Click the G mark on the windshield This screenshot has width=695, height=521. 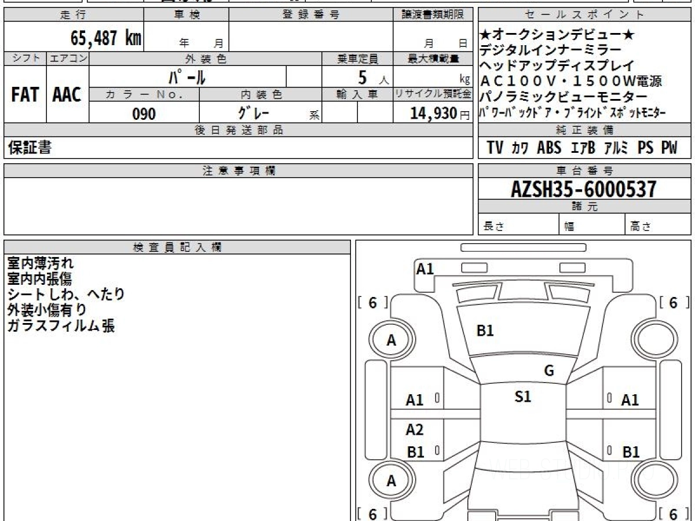[x=549, y=371]
